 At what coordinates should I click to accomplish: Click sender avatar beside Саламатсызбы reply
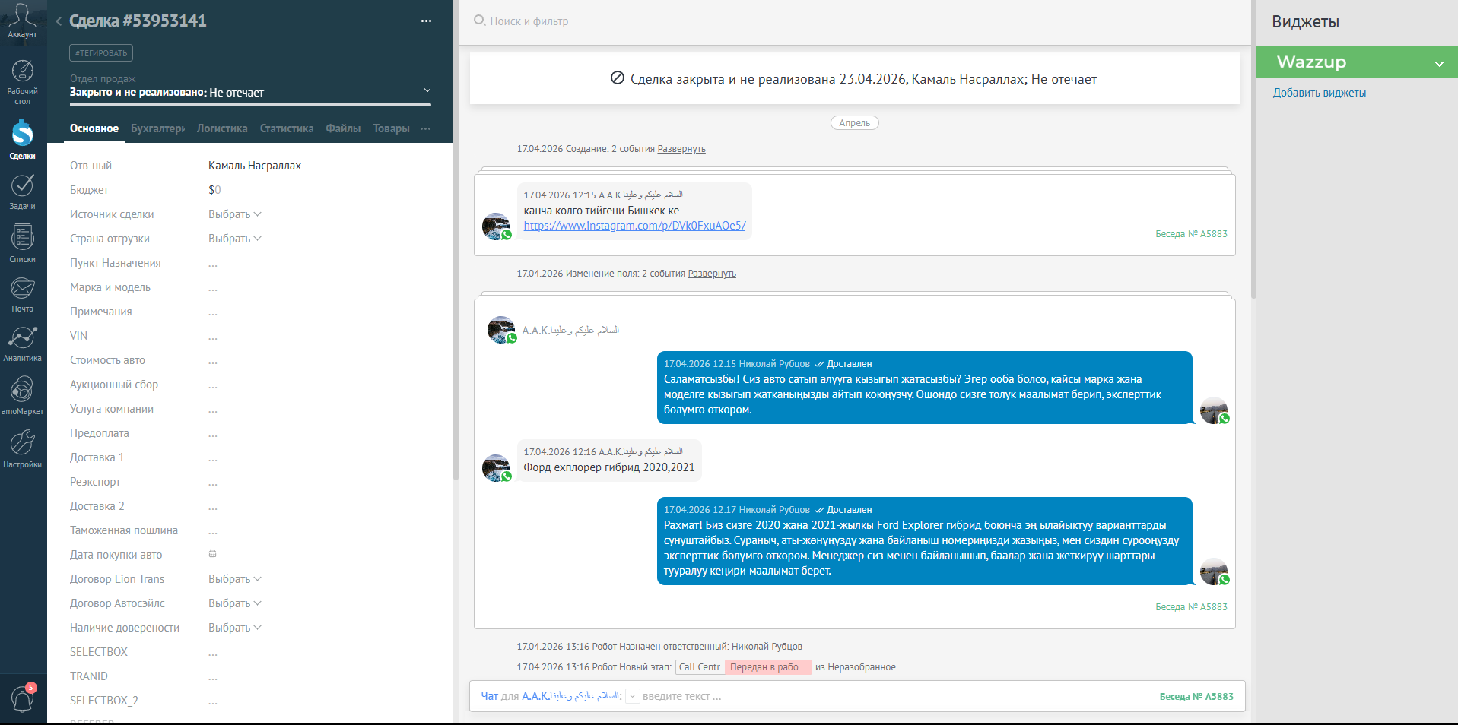point(1214,410)
